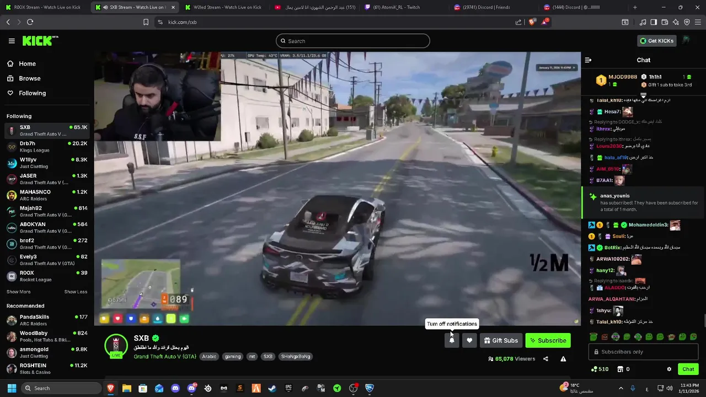Switch to the R0OX Stream browser tab
706x397 pixels.
43,7
